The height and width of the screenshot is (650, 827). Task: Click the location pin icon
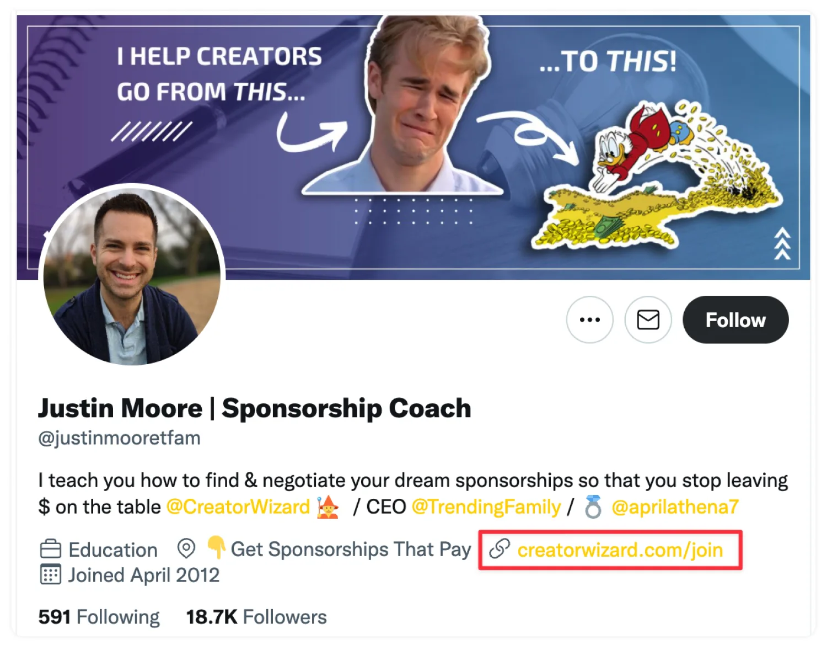pos(186,549)
